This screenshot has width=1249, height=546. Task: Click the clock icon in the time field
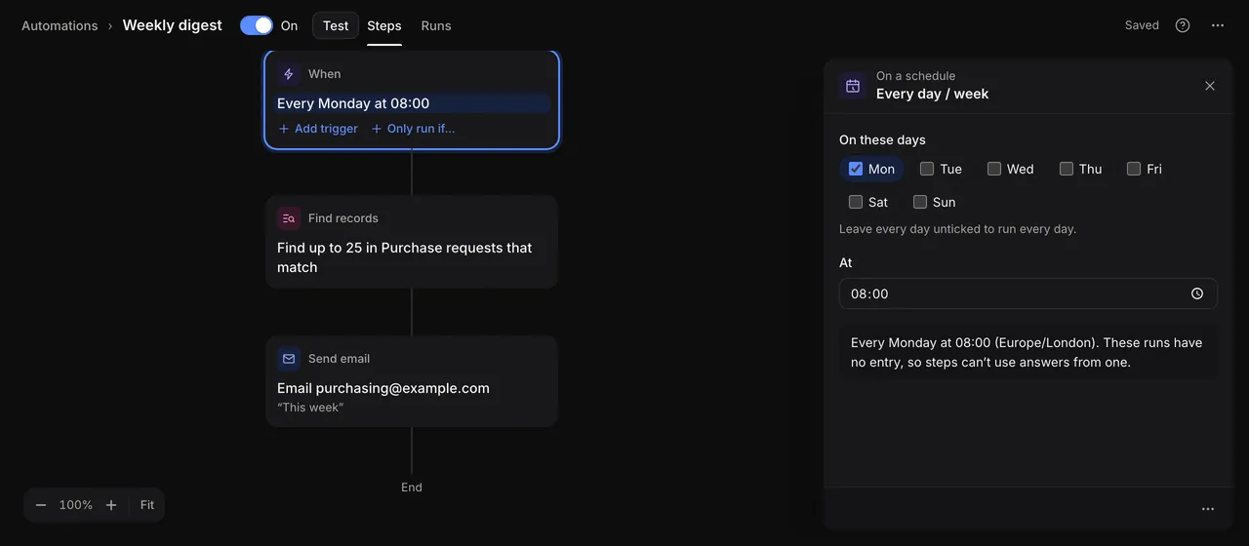click(1197, 293)
